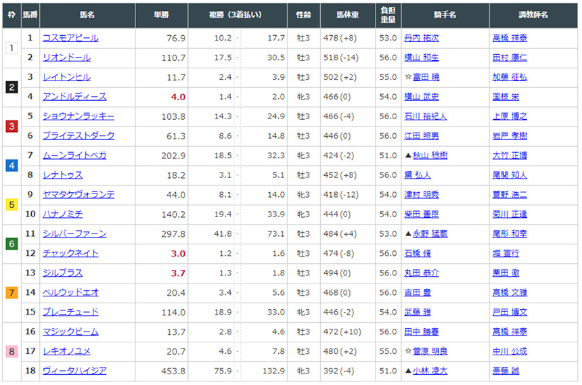Click the orange bracket 7 frame box
Viewport: 582px width, 385px height.
[x=12, y=292]
